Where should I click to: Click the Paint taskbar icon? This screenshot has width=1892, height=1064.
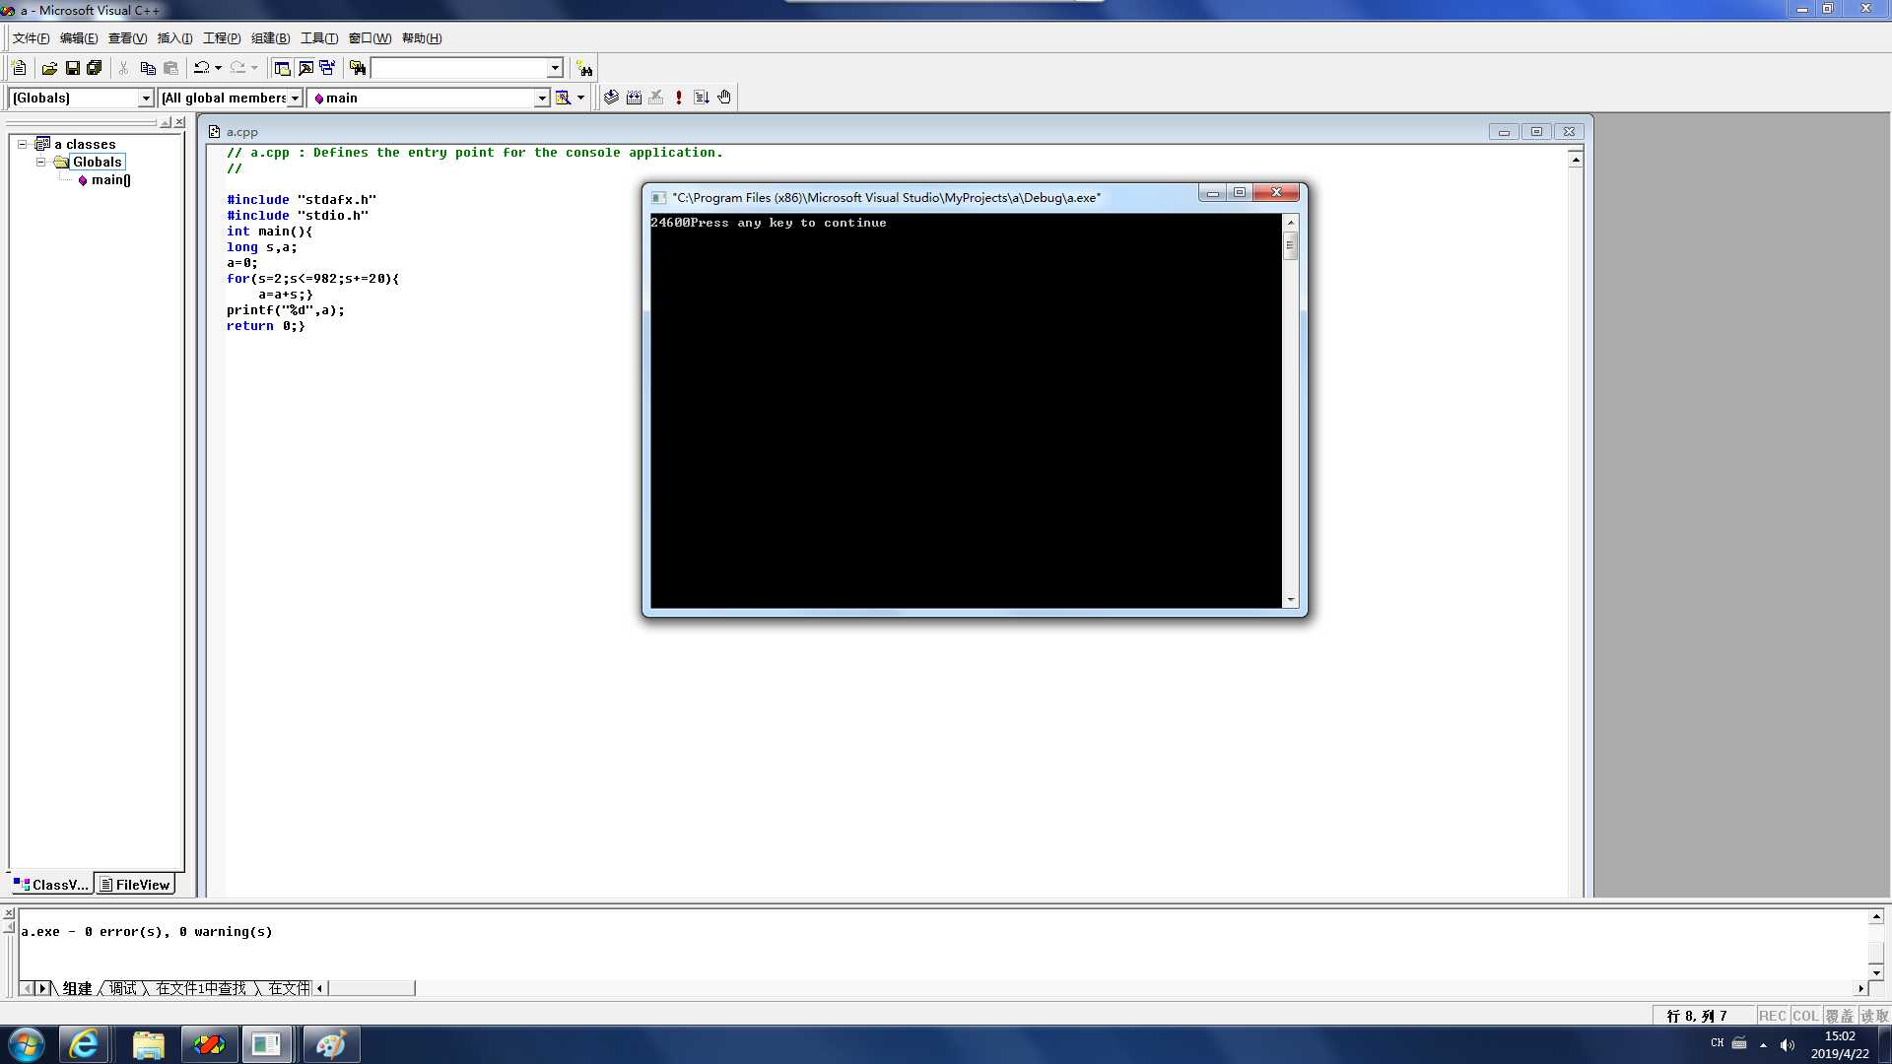pos(330,1044)
